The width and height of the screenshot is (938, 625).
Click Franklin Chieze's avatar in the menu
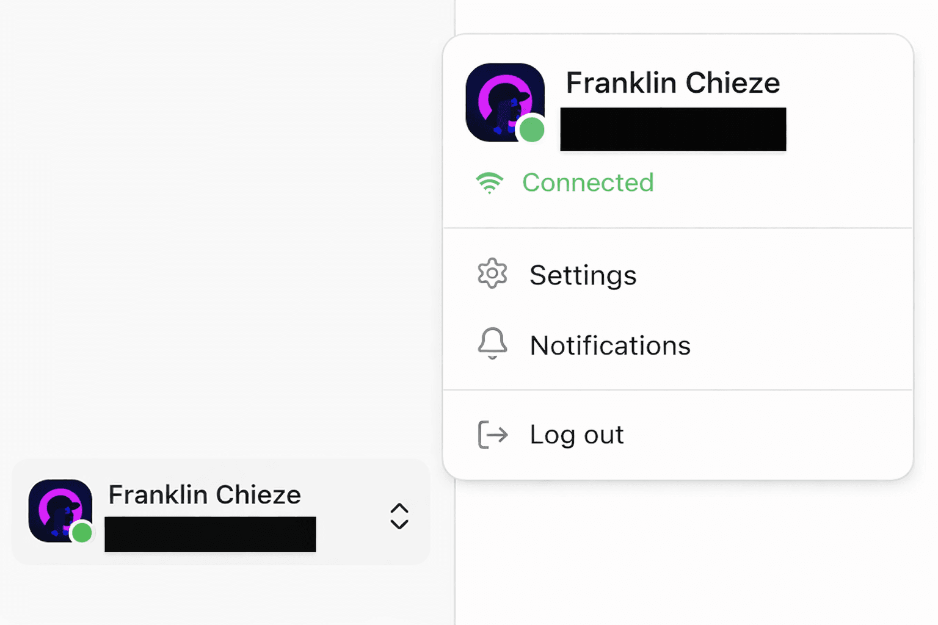click(505, 102)
